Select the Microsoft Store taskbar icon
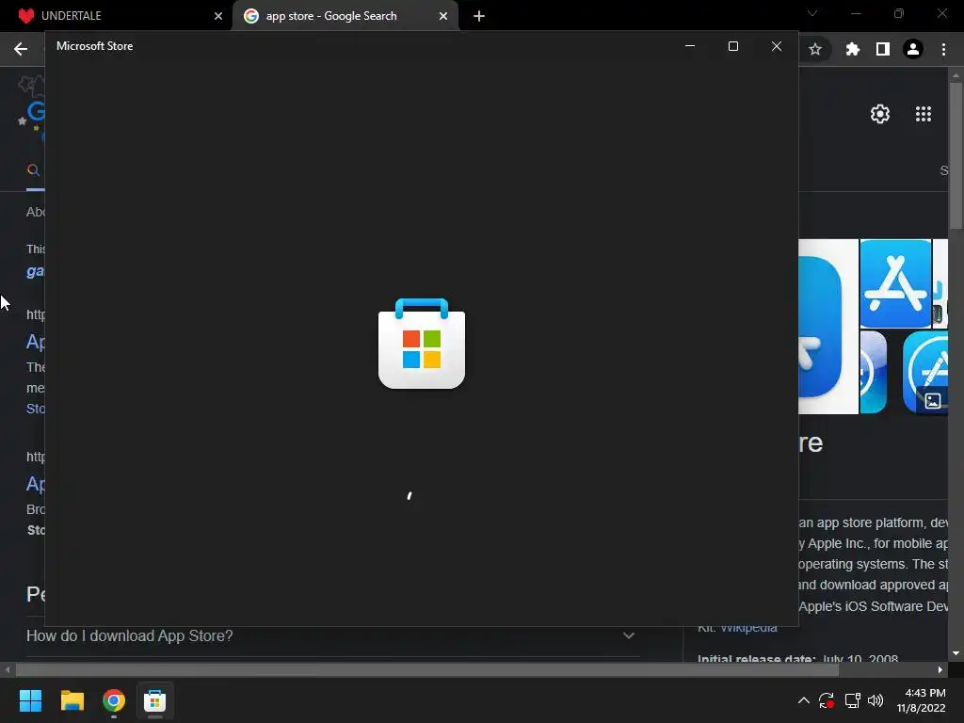This screenshot has height=723, width=964. [x=155, y=700]
